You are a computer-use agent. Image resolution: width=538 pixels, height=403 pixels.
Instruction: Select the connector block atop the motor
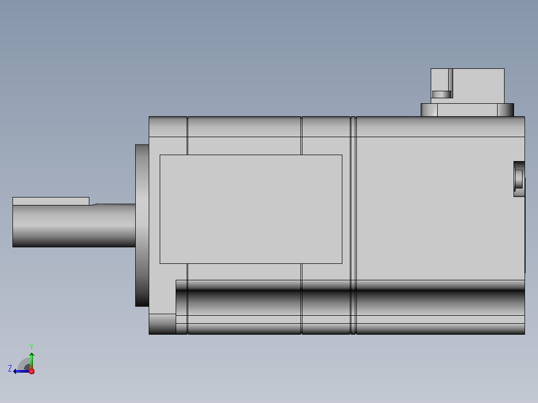point(467,86)
